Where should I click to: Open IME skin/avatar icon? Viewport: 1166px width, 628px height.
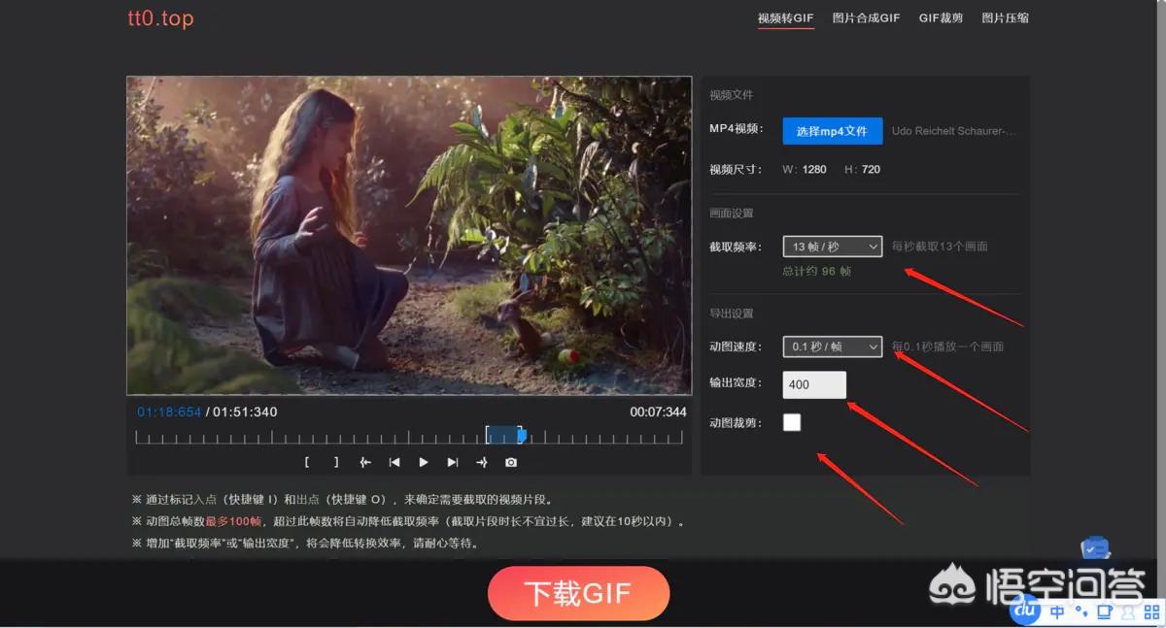[1127, 612]
